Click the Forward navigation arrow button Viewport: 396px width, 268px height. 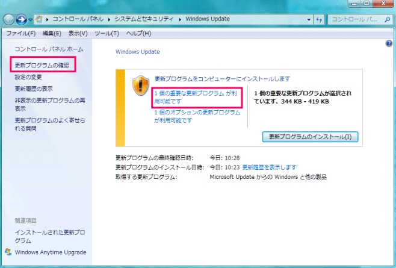tap(22, 19)
